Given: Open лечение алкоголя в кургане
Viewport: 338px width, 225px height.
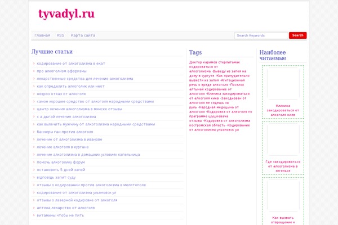Looking at the screenshot, I should pos(63,147).
